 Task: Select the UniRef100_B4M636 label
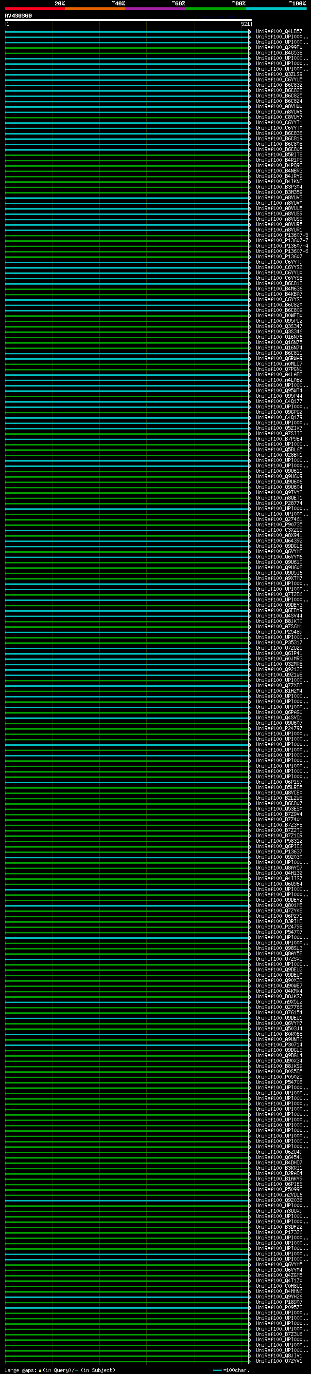[279, 289]
